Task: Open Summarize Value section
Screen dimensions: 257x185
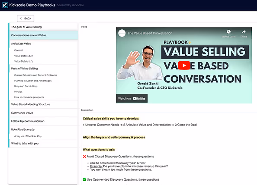Action: (x=43, y=113)
